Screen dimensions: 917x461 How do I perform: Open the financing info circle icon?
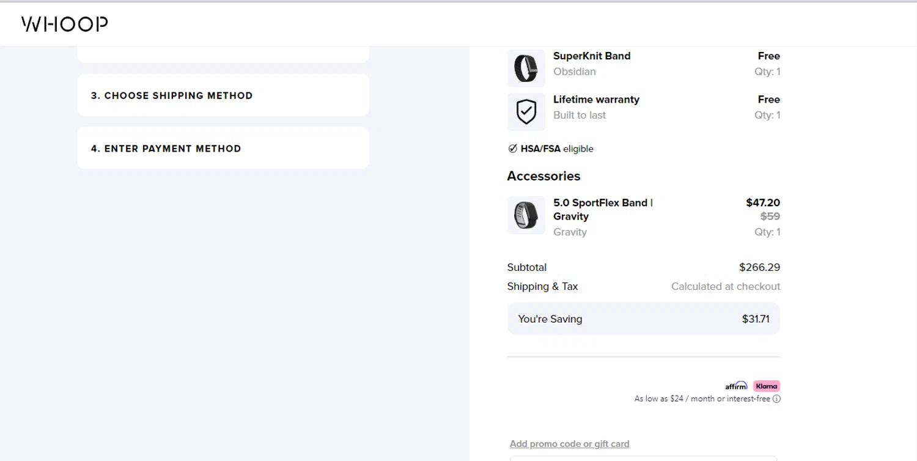click(776, 399)
